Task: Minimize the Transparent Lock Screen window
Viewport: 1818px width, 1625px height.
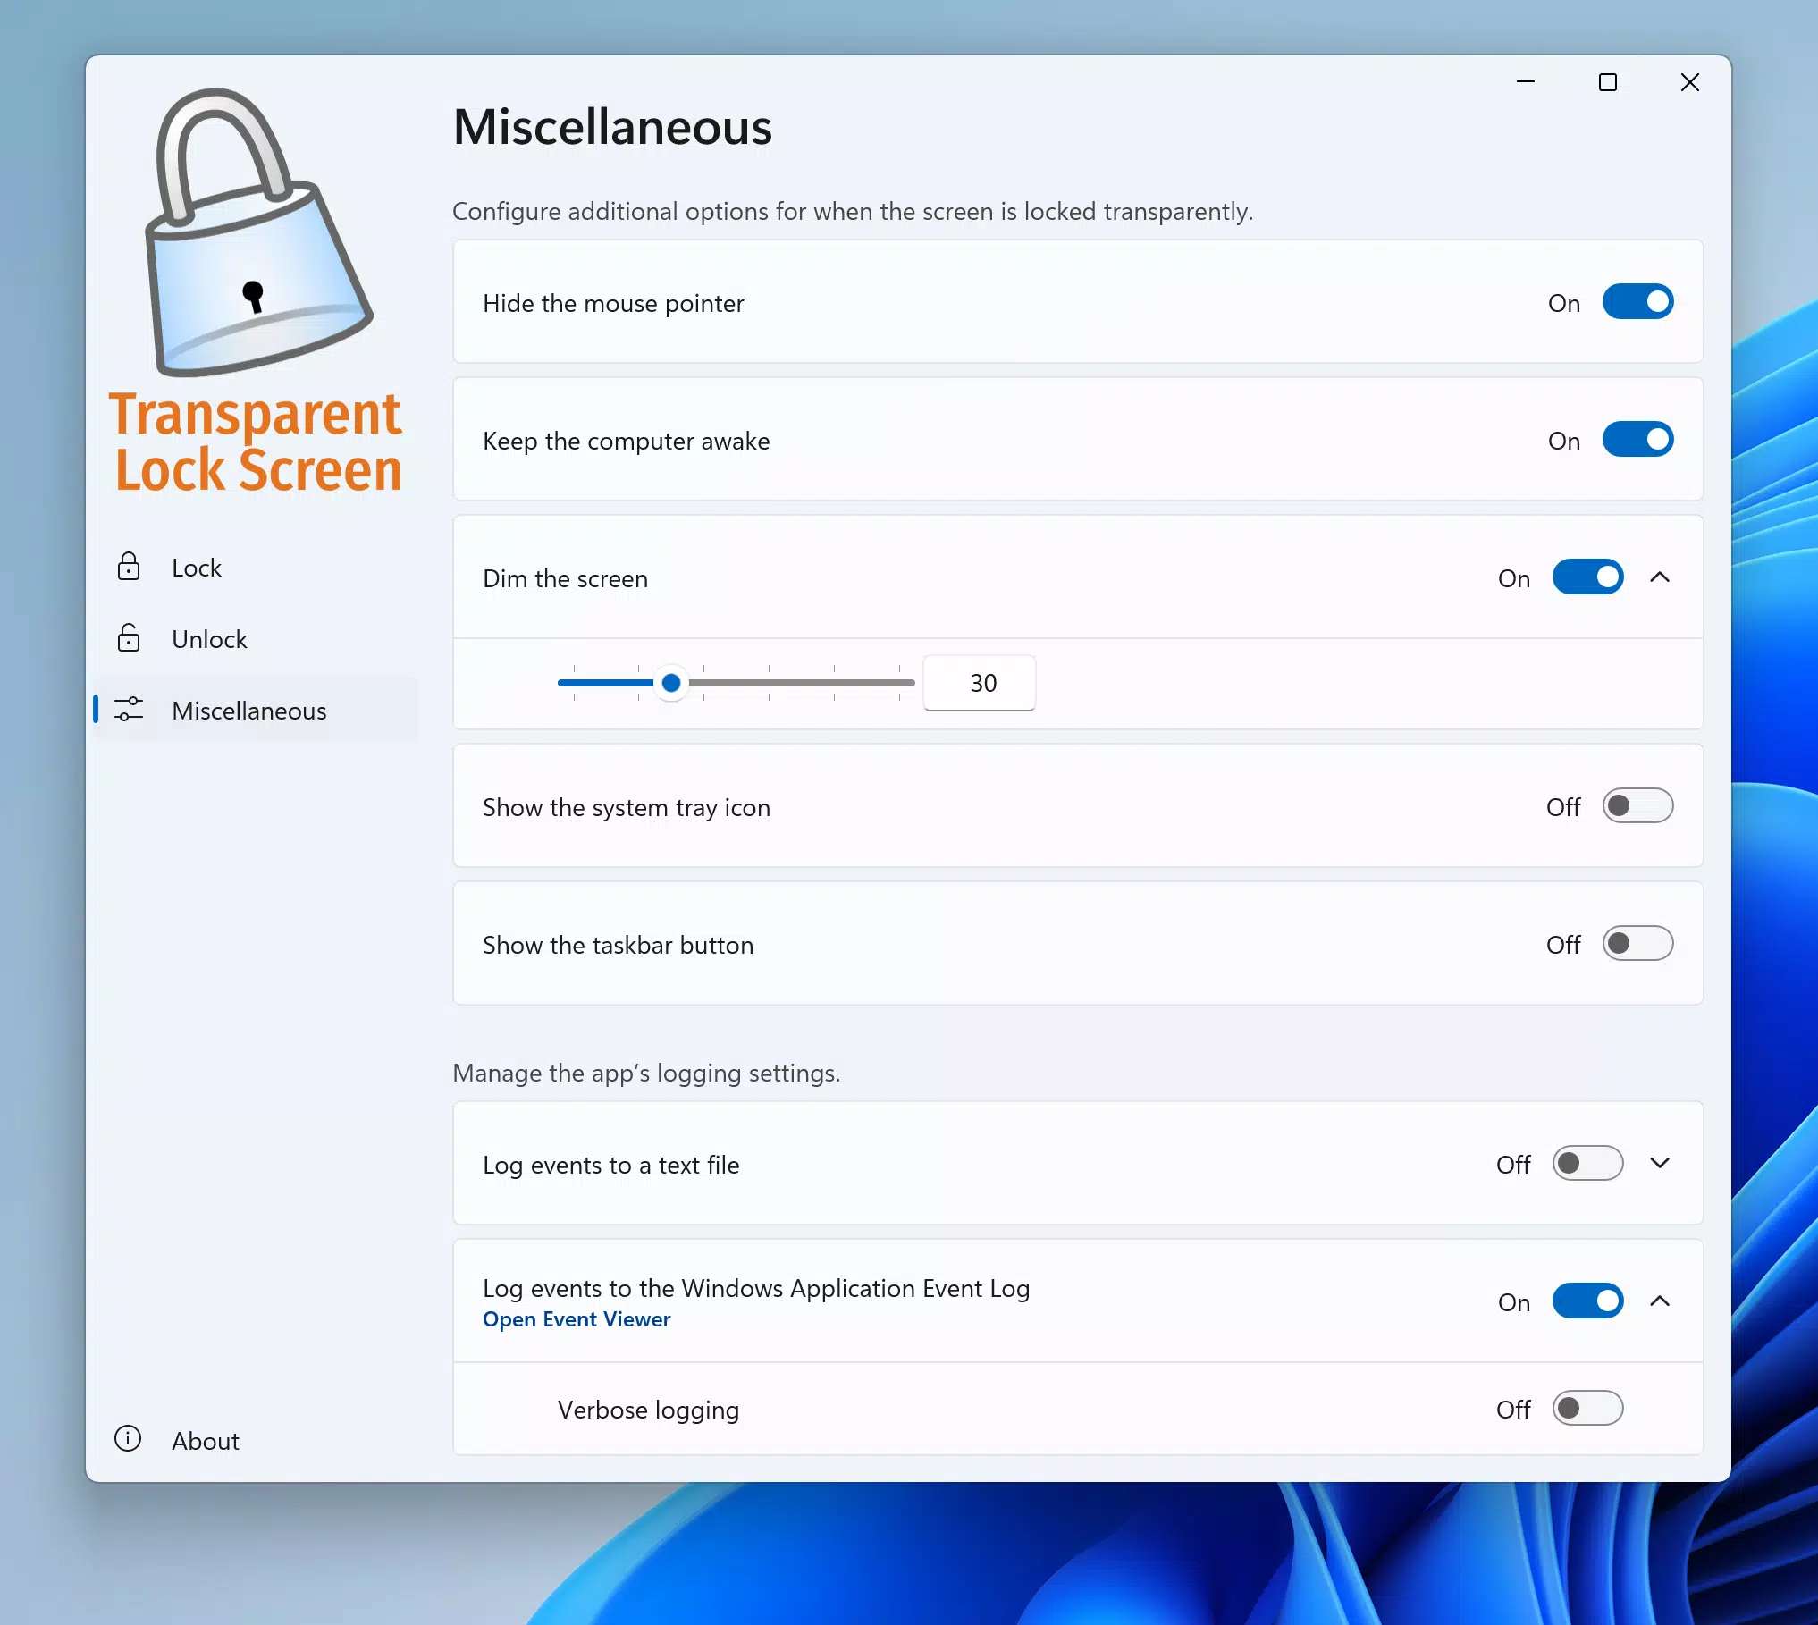Action: click(1526, 82)
